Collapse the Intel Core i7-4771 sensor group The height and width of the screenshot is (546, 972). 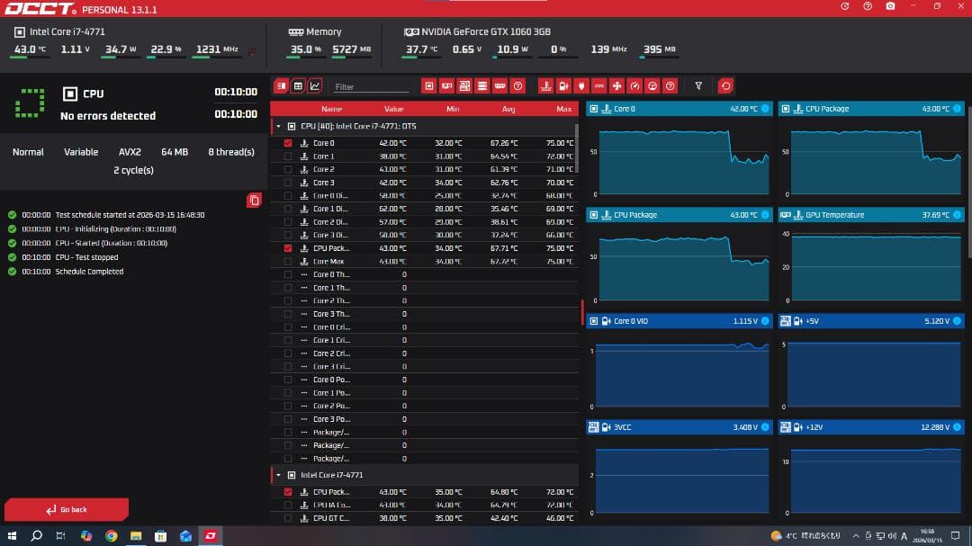pos(278,475)
